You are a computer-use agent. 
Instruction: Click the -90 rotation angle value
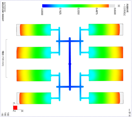click(3, 114)
